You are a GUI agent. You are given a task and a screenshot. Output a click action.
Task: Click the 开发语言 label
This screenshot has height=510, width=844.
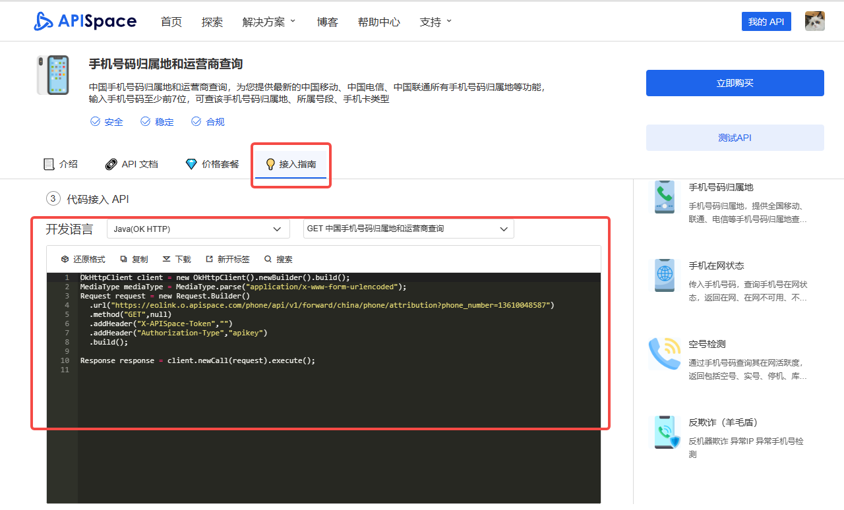(x=69, y=229)
